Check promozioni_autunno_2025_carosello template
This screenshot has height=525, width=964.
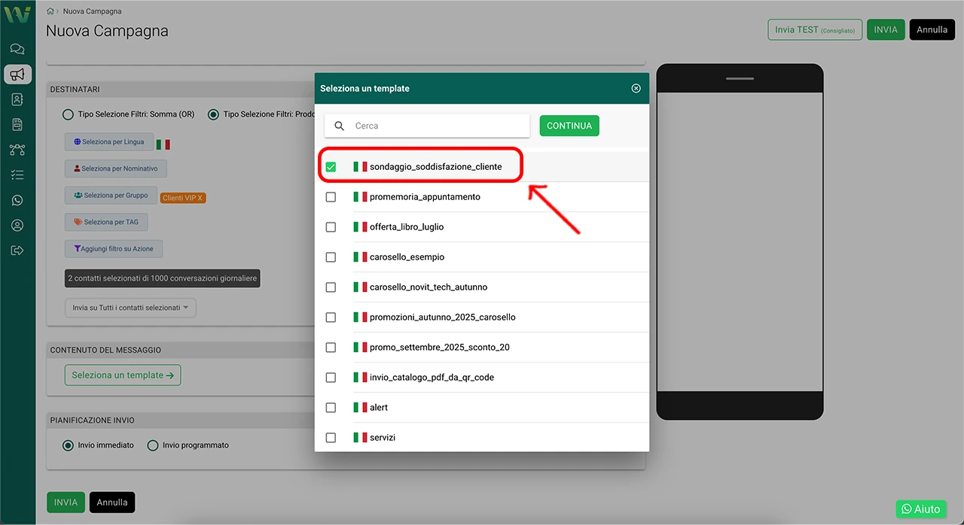point(331,317)
